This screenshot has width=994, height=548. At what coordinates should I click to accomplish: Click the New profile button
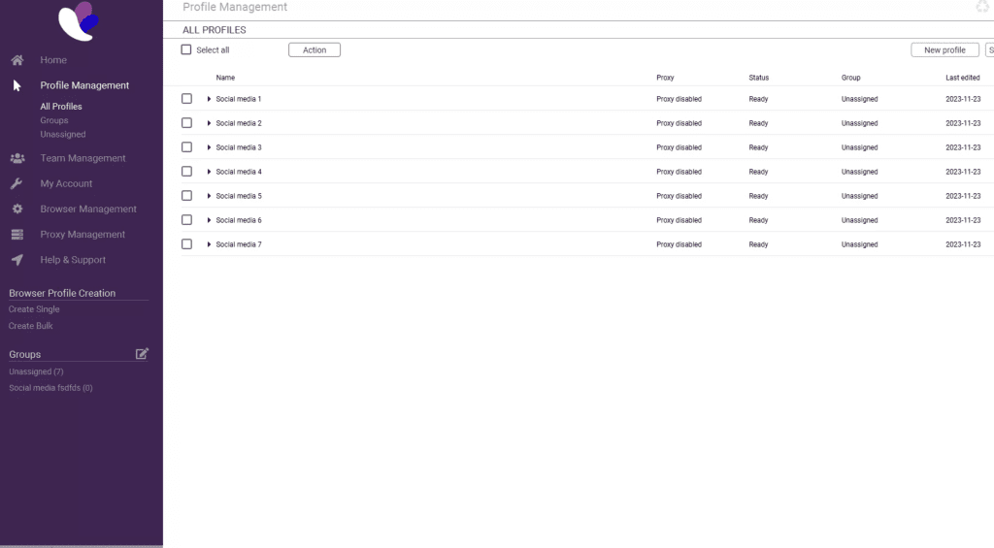coord(944,50)
